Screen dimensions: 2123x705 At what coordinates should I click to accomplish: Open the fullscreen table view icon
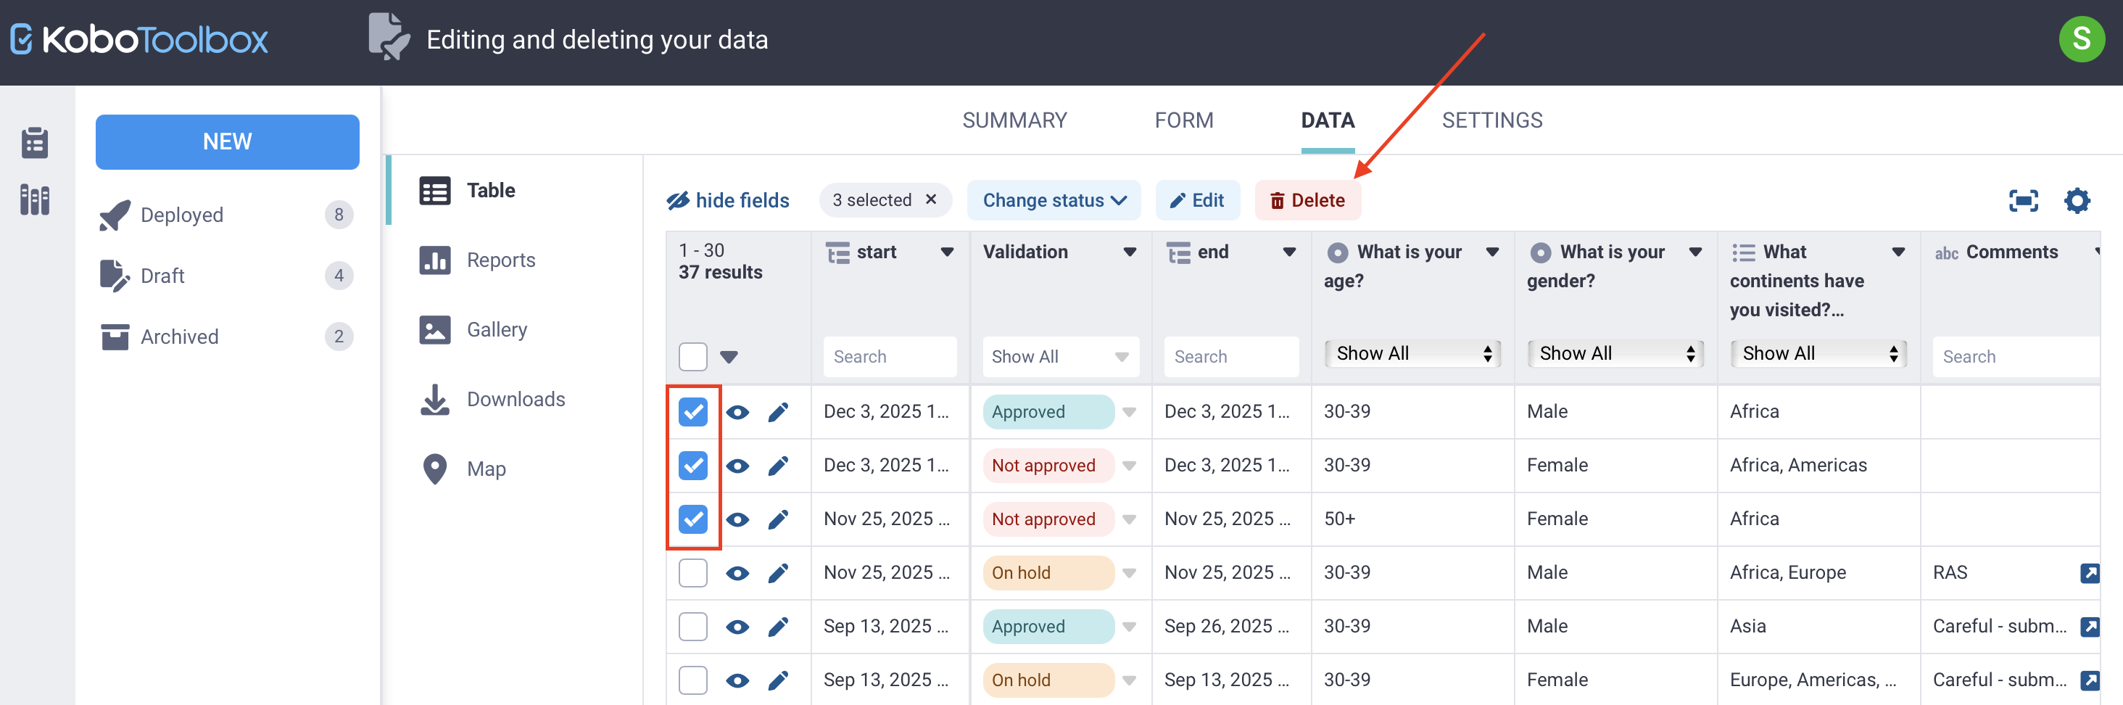2022,200
